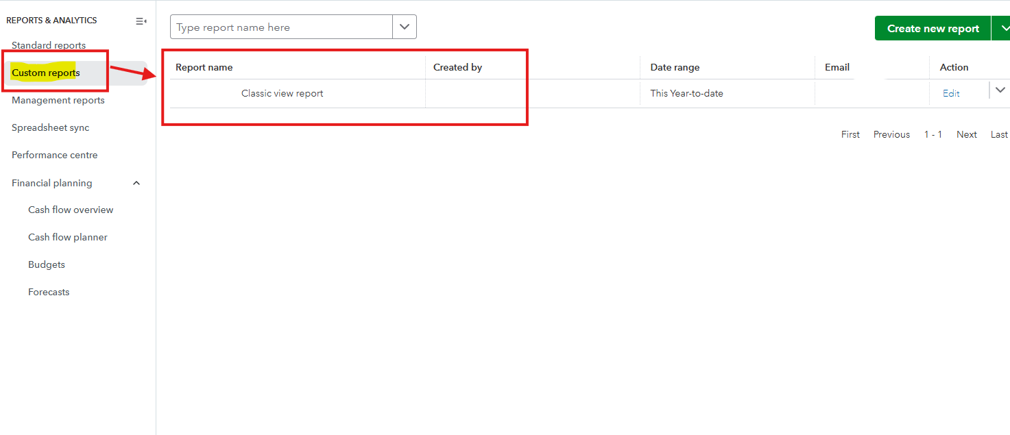Viewport: 1010px width, 435px height.
Task: Sort by Report name column header
Action: [x=204, y=67]
